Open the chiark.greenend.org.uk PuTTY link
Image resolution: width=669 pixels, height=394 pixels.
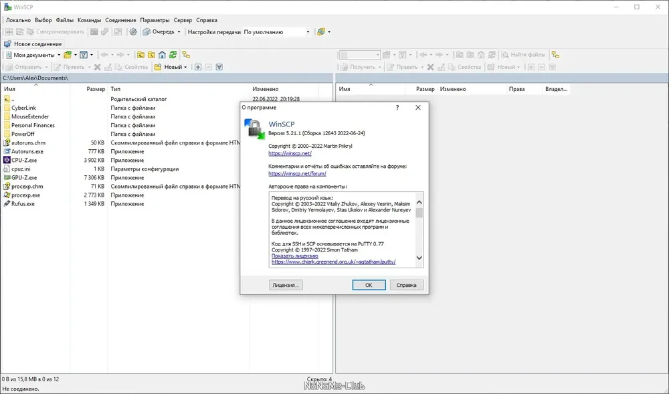pyautogui.click(x=334, y=262)
